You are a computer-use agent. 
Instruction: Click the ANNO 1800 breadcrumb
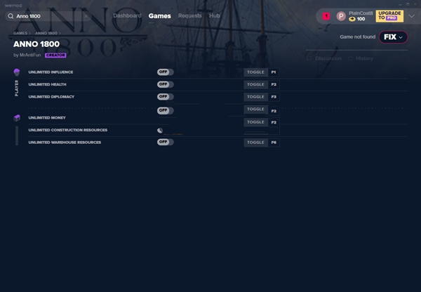(x=46, y=33)
